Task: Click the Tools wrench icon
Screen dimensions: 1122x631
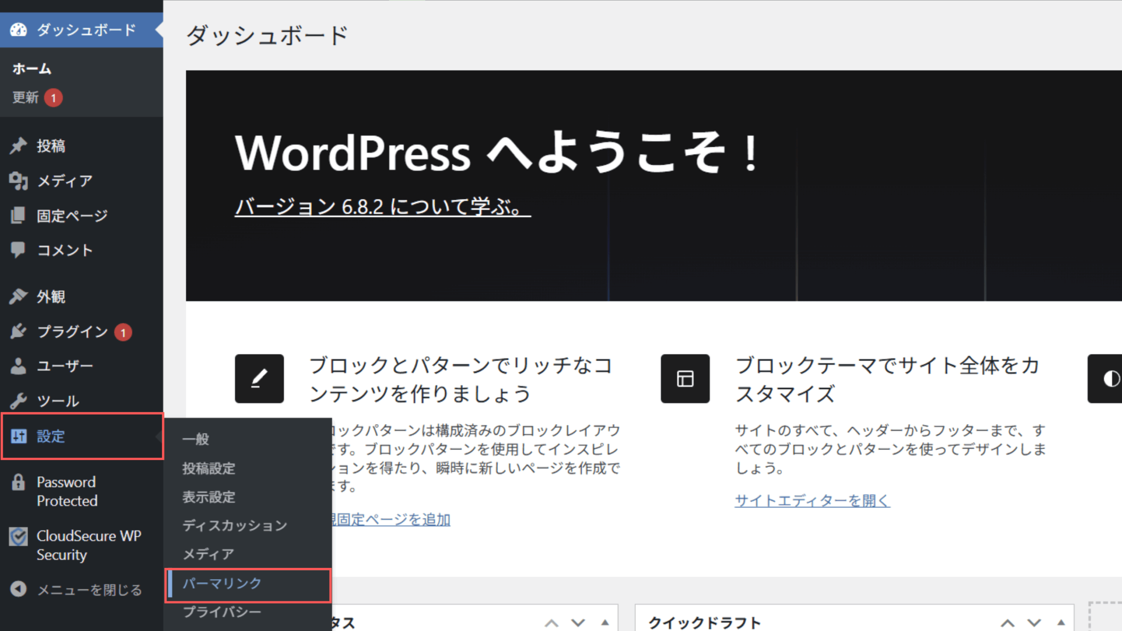Action: pyautogui.click(x=18, y=401)
